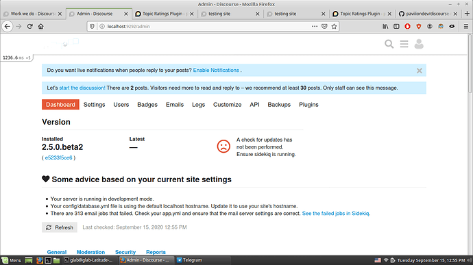Open the Firefox account icon
Viewport: 473px width, 265px height.
430,27
